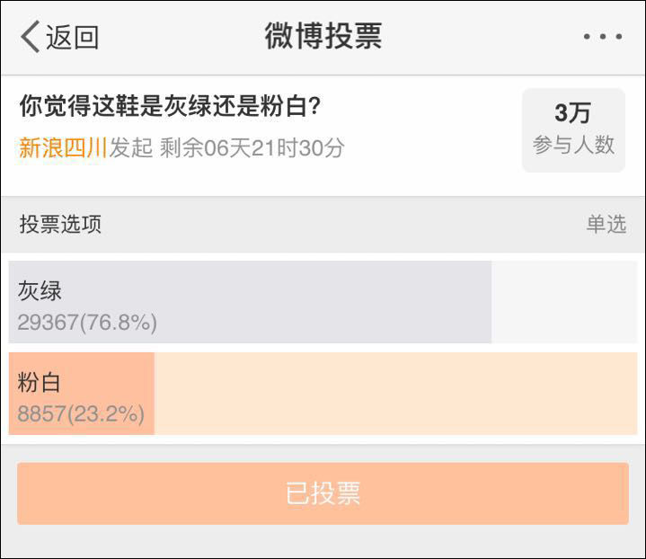Tap the poll question about shoe color
Viewport: 646px width, 559px height.
pos(171,107)
